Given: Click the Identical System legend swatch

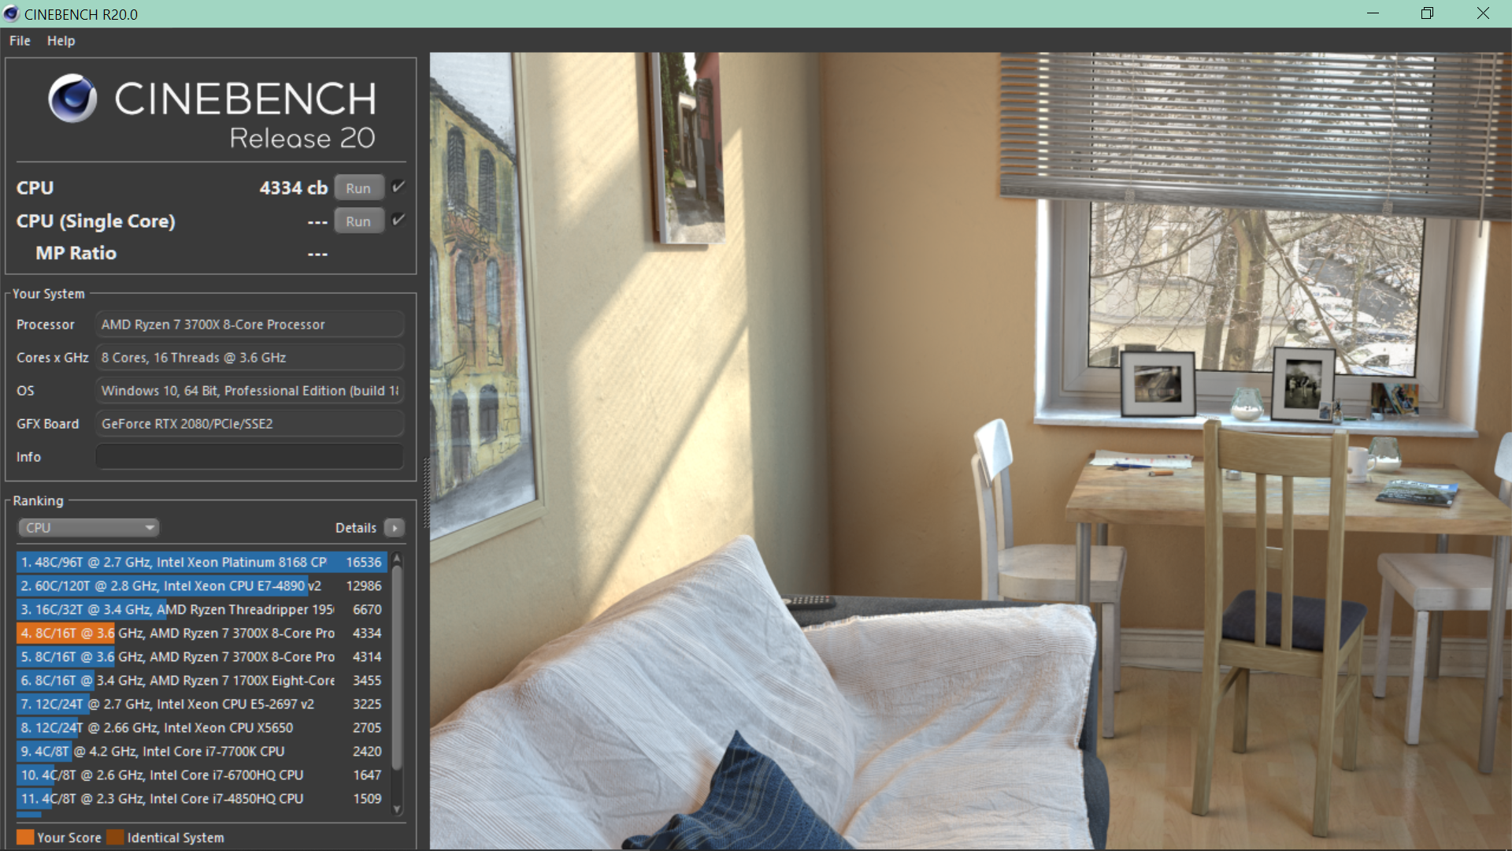Looking at the screenshot, I should [116, 837].
